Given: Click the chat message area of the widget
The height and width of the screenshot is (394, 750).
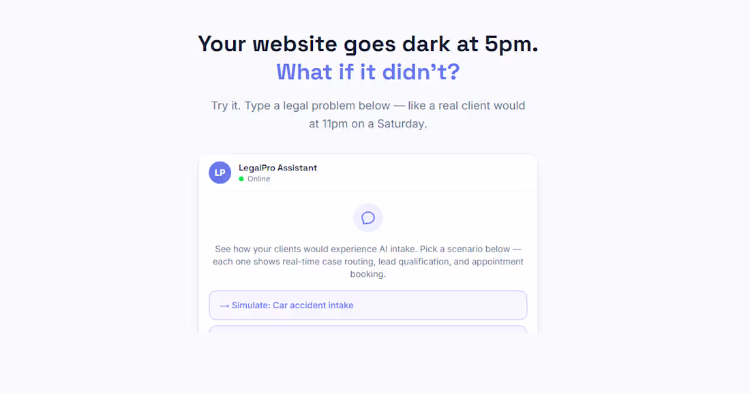Looking at the screenshot, I should point(368,245).
